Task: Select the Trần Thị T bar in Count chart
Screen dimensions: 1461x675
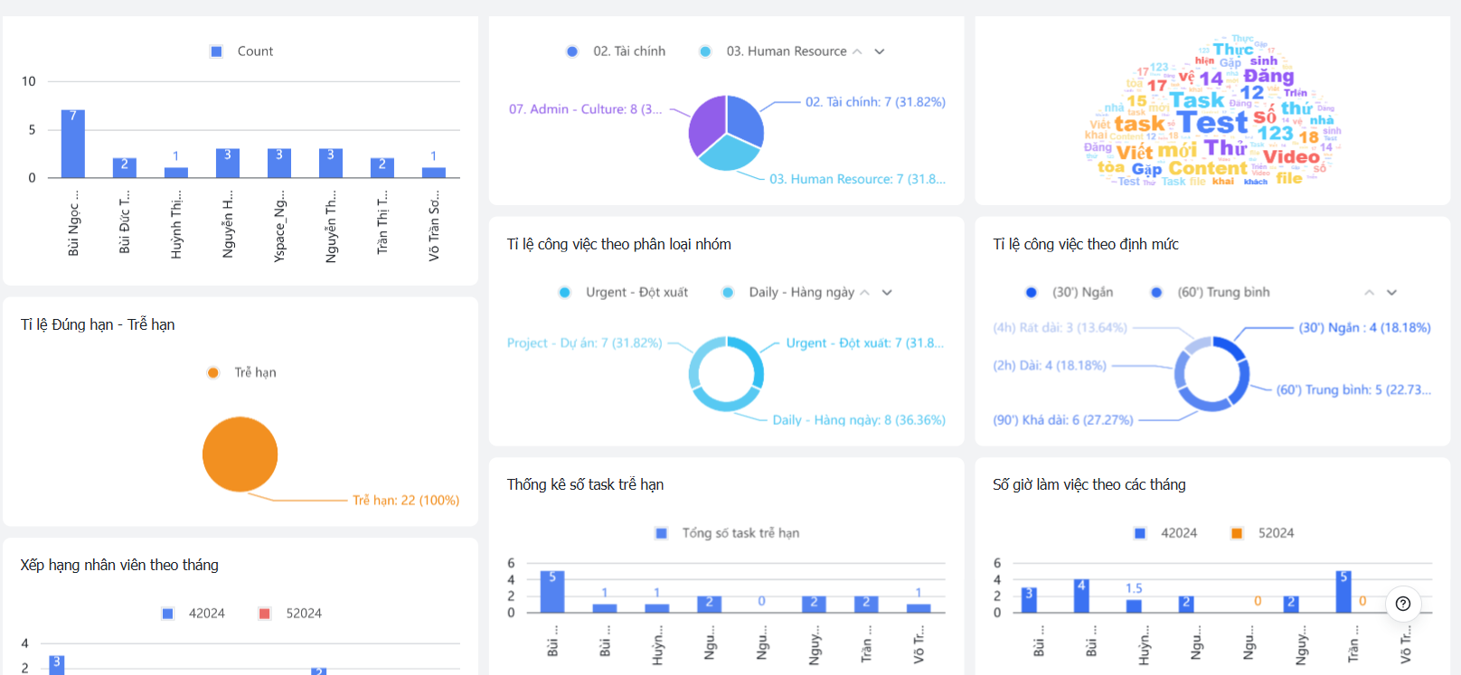Action: (x=382, y=168)
